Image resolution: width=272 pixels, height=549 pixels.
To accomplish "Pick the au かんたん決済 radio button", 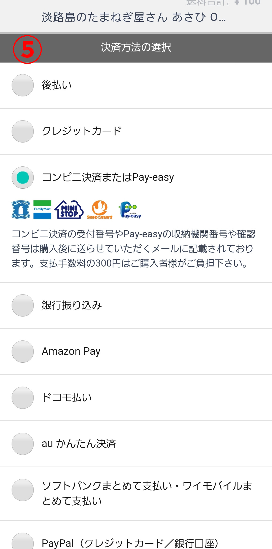I will 23,444.
